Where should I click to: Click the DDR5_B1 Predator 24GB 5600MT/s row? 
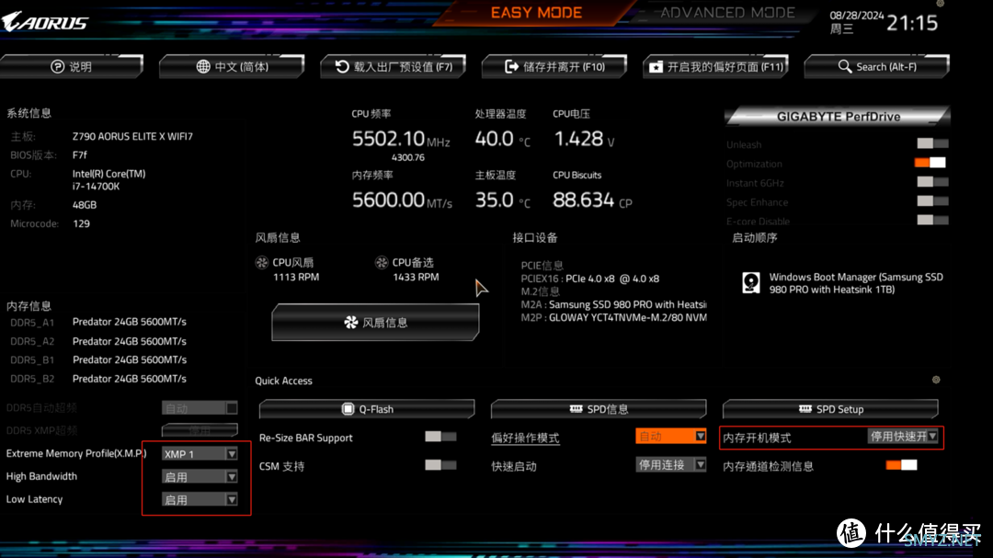(98, 359)
